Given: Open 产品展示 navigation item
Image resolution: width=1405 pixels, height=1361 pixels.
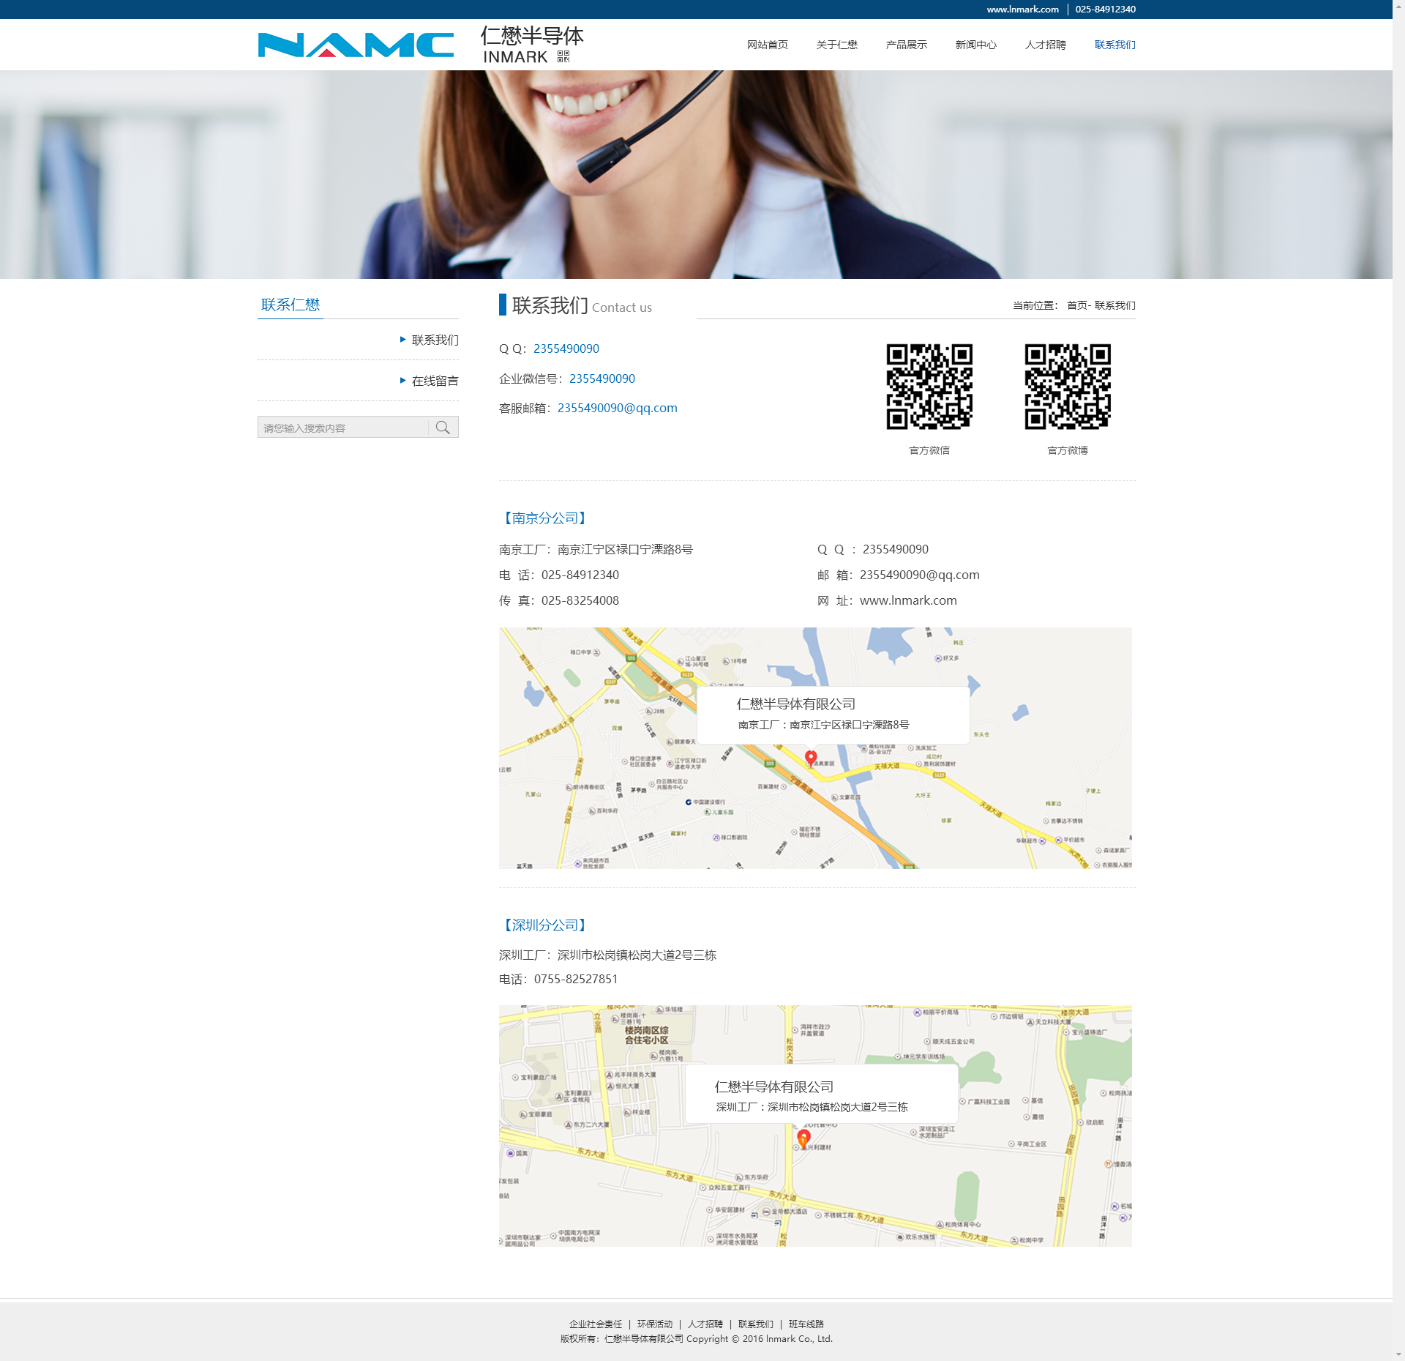Looking at the screenshot, I should click(x=906, y=45).
